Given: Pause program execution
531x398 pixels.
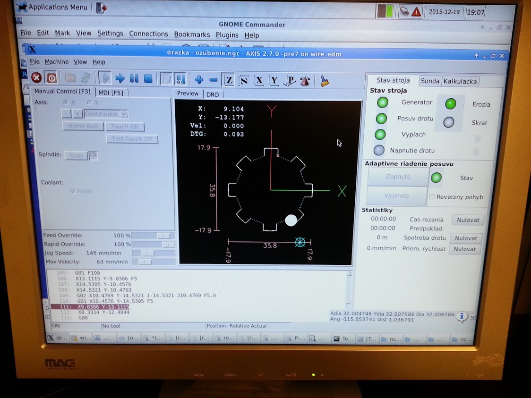Looking at the screenshot, I should pyautogui.click(x=134, y=78).
